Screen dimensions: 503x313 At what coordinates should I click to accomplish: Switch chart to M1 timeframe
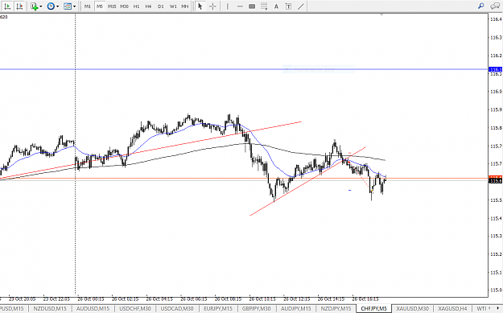[88, 6]
